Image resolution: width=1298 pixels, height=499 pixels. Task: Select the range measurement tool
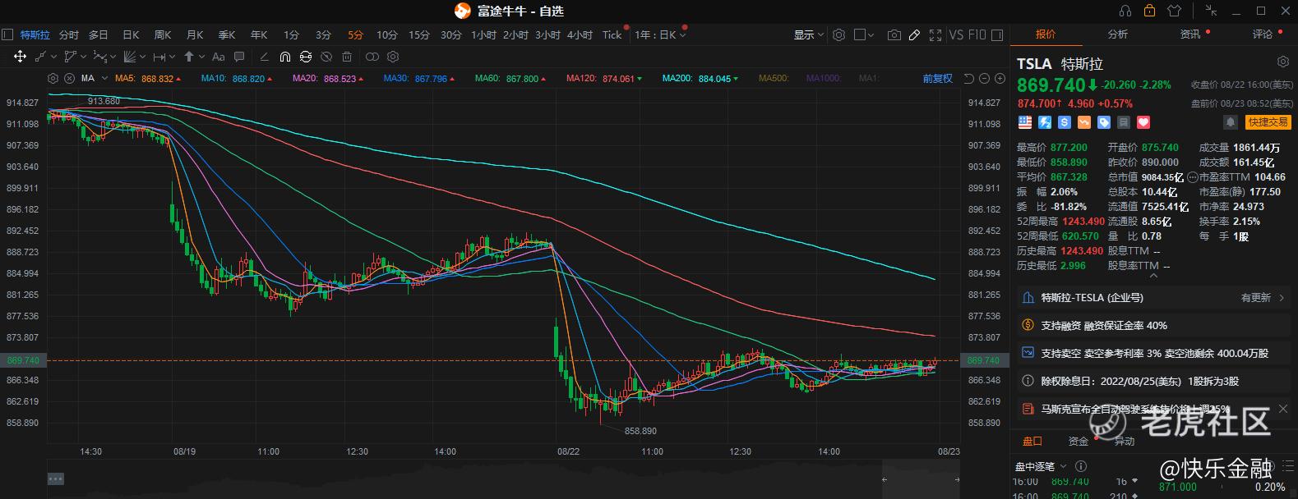coord(159,57)
